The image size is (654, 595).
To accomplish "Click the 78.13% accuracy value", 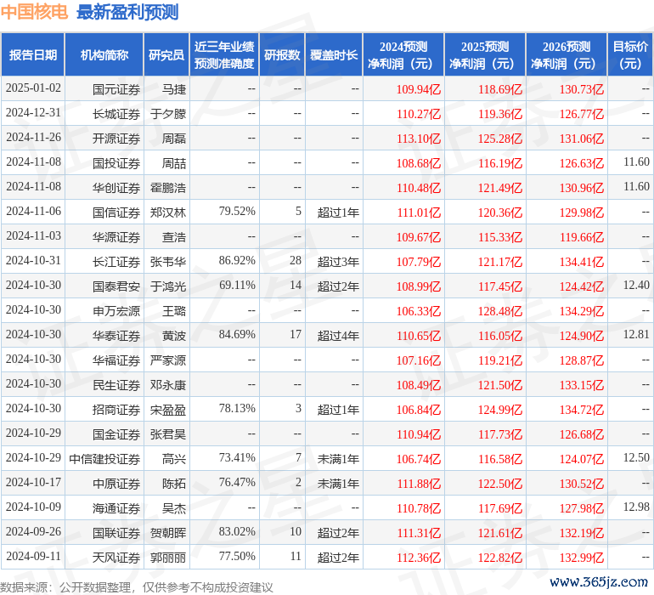I will coord(237,408).
